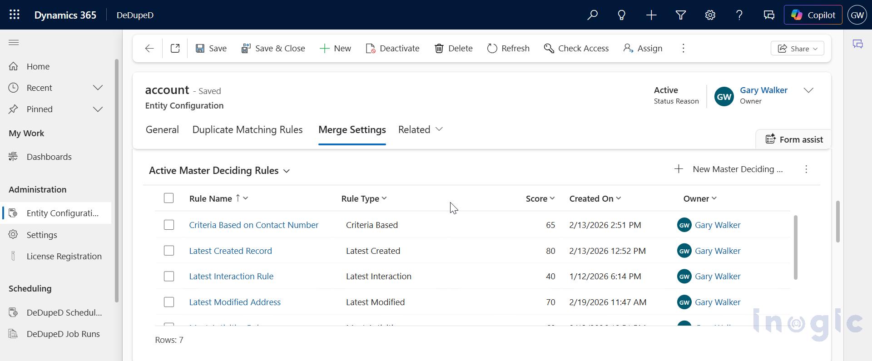Collapse the site map hamburger menu
Viewport: 872px width, 361px height.
(14, 43)
